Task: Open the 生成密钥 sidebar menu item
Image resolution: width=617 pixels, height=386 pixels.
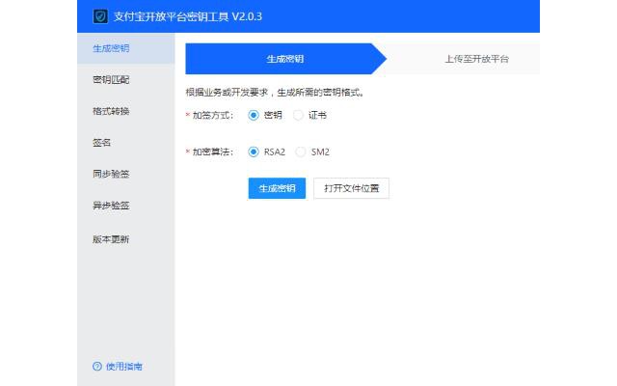Action: pos(126,48)
